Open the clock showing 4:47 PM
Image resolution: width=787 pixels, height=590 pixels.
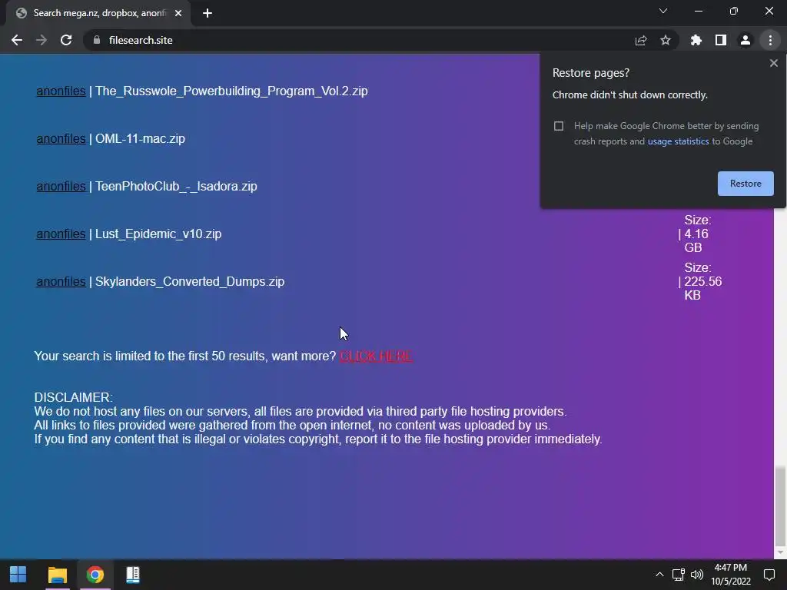coord(731,575)
